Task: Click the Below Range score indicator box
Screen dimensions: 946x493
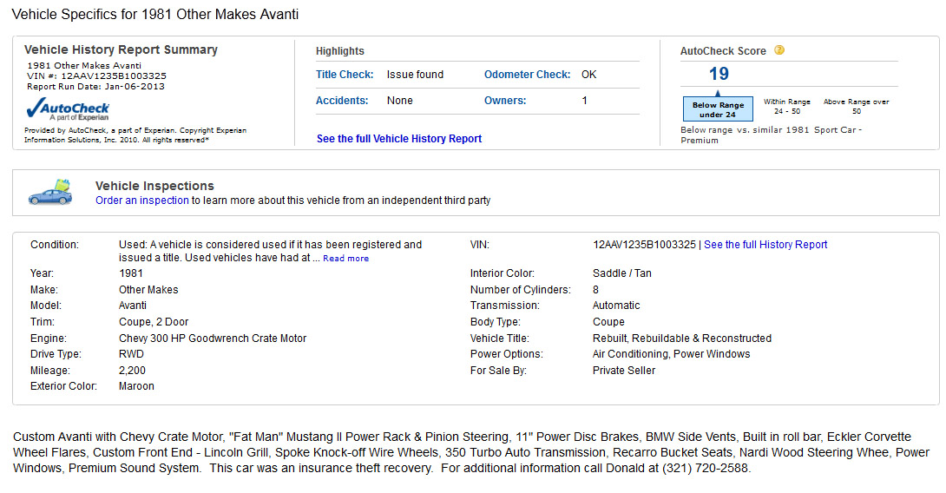Action: tap(718, 108)
